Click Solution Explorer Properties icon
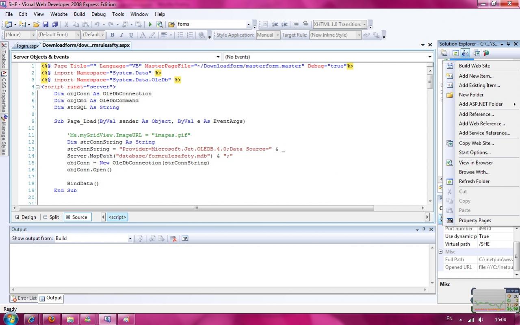 [x=444, y=53]
